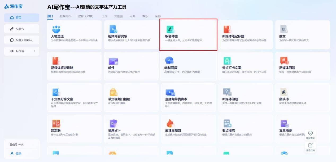
Task: Open 在线客服 online support button
Action: pos(310,135)
